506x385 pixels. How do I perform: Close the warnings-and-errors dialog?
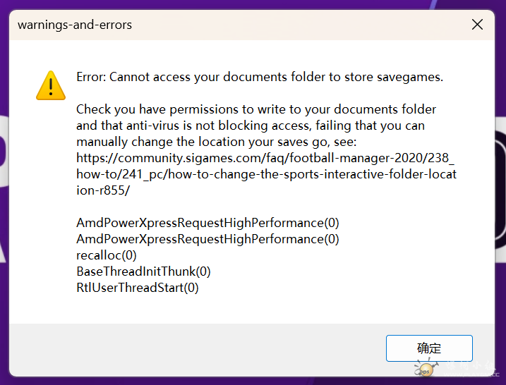tap(477, 24)
